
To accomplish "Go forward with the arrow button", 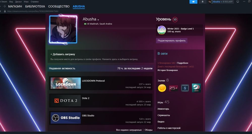I will (x=5, y=6).
